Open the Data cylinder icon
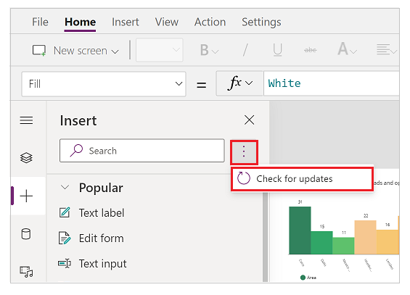The image size is (410, 295). (x=26, y=233)
